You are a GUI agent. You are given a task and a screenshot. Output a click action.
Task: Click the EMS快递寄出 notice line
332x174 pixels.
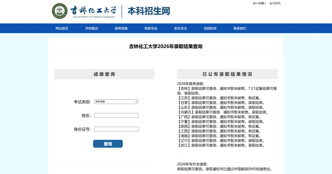pos(225,169)
